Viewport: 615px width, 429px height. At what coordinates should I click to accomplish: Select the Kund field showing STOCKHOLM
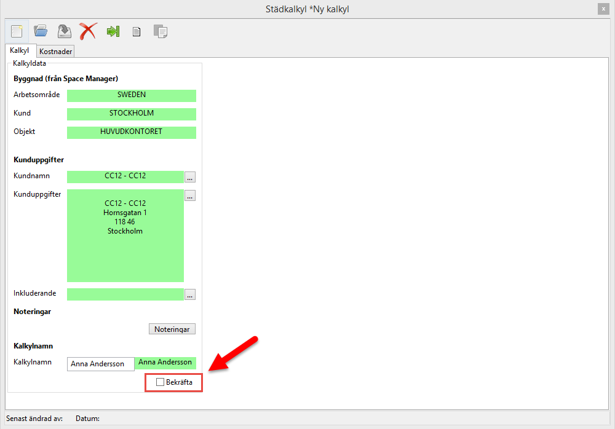point(131,114)
